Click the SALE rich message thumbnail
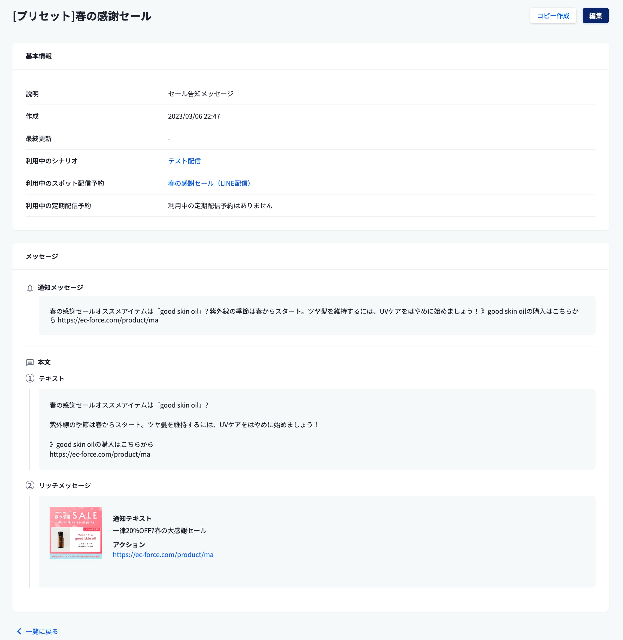 click(75, 533)
